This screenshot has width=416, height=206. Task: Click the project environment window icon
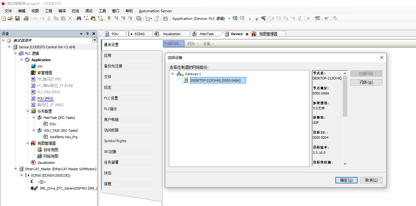click(x=139, y=18)
